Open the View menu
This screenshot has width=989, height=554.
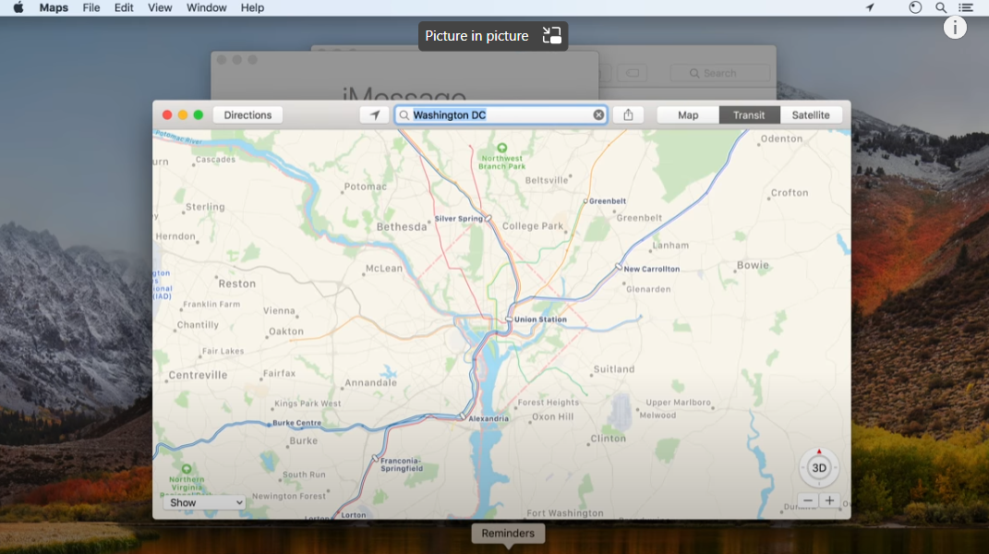click(x=160, y=7)
